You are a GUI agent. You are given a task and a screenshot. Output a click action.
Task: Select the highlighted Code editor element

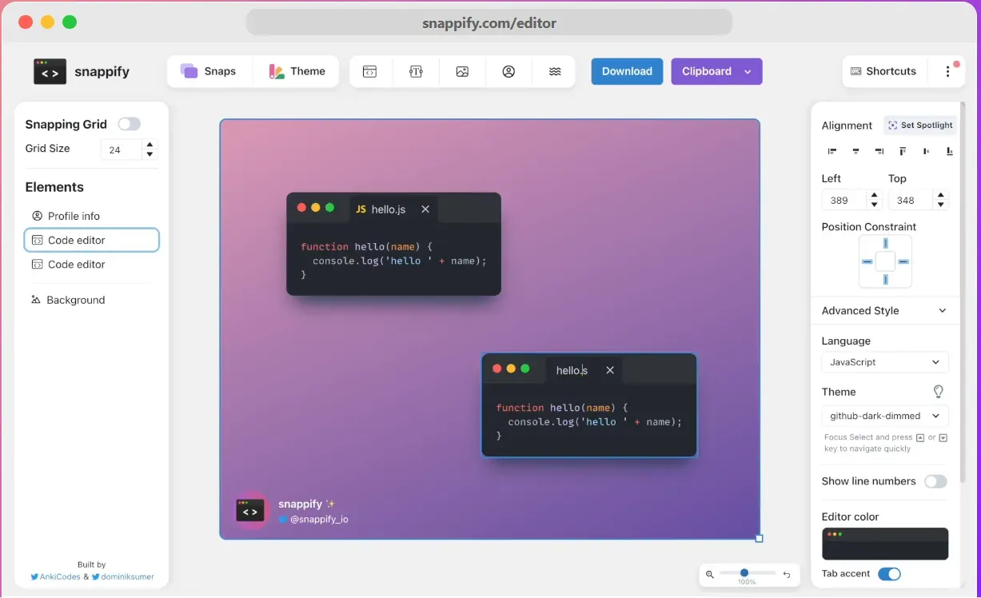tap(92, 240)
